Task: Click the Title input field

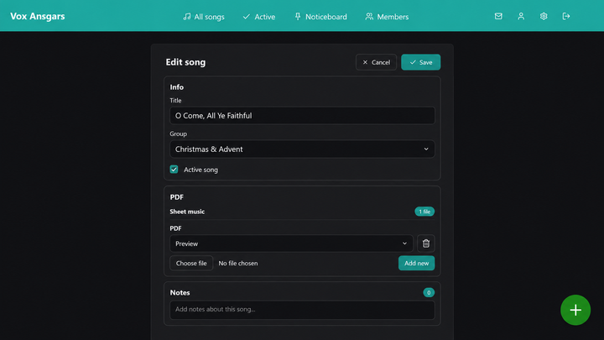Action: click(x=302, y=115)
